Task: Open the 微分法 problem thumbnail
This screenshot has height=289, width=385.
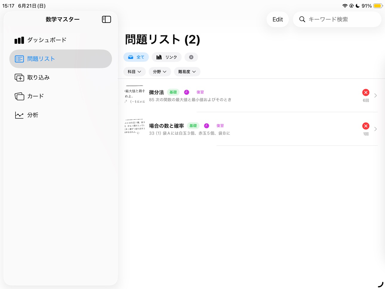Action: tap(135, 95)
